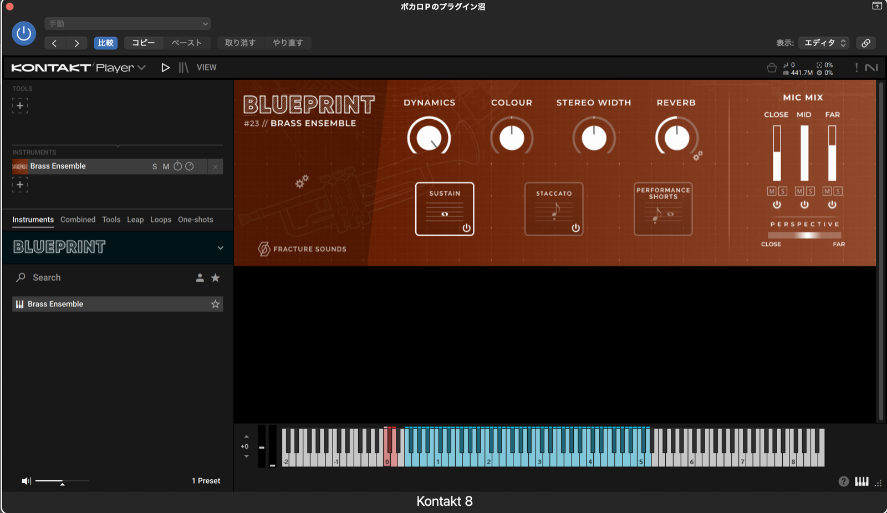This screenshot has height=513, width=887.
Task: Click the ペースト paste button
Action: [x=186, y=43]
